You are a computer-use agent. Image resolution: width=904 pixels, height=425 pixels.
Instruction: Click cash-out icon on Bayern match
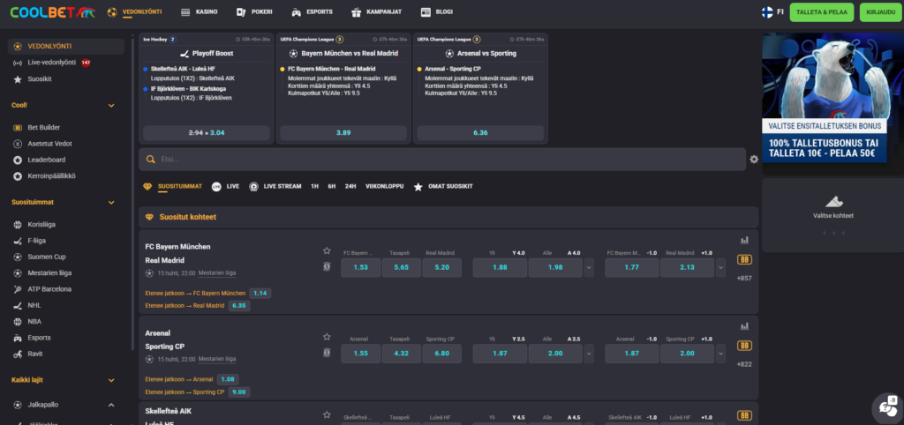[327, 266]
